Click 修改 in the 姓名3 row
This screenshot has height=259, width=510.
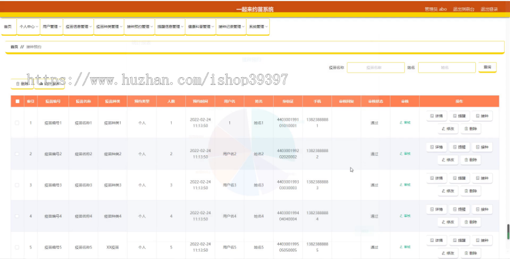tap(448, 191)
